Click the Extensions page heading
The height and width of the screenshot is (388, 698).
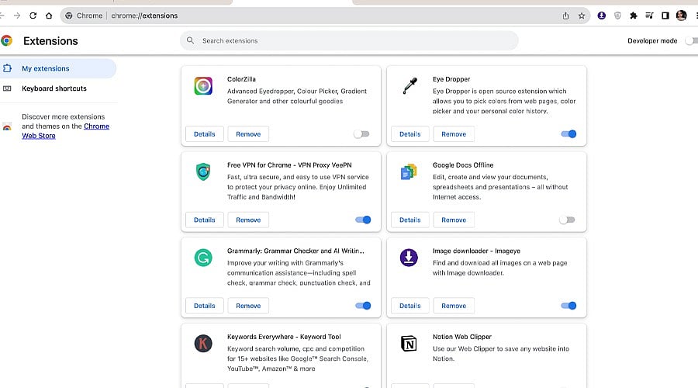coord(50,41)
